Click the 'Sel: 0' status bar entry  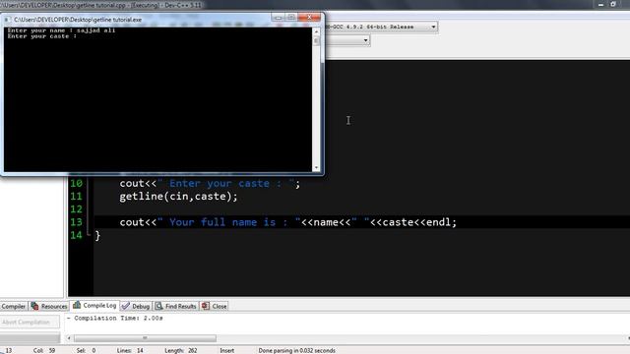[x=86, y=350]
